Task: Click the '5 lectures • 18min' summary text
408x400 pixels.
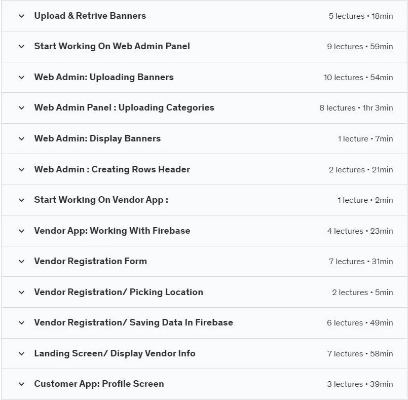Action: pos(361,16)
